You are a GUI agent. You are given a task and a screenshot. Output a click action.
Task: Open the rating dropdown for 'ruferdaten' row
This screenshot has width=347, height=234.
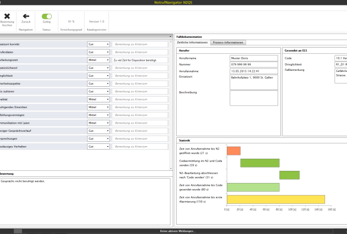(x=98, y=52)
